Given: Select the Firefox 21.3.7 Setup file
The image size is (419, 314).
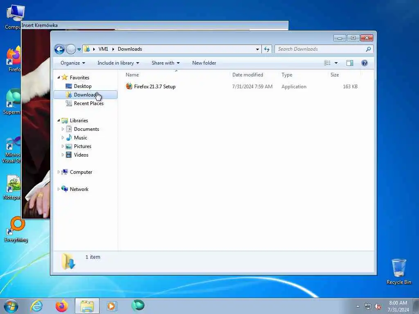Looking at the screenshot, I should [x=155, y=87].
